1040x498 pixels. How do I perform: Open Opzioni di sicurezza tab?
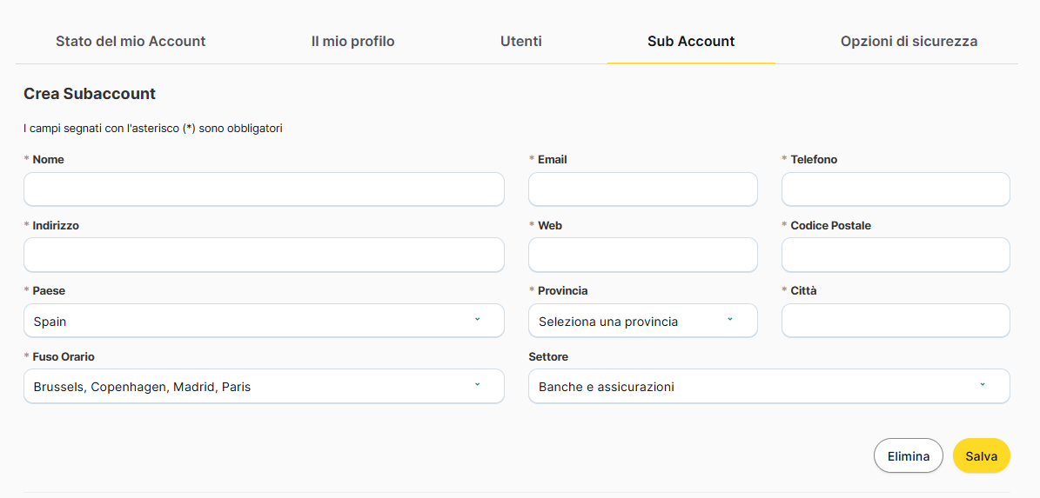(x=909, y=41)
